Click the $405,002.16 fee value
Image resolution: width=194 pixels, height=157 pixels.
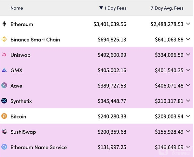pos(112,70)
